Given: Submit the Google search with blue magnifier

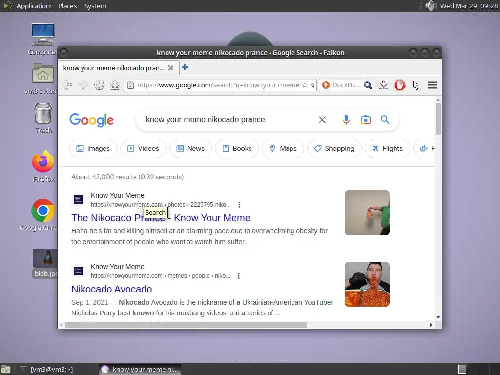Looking at the screenshot, I should coord(385,120).
